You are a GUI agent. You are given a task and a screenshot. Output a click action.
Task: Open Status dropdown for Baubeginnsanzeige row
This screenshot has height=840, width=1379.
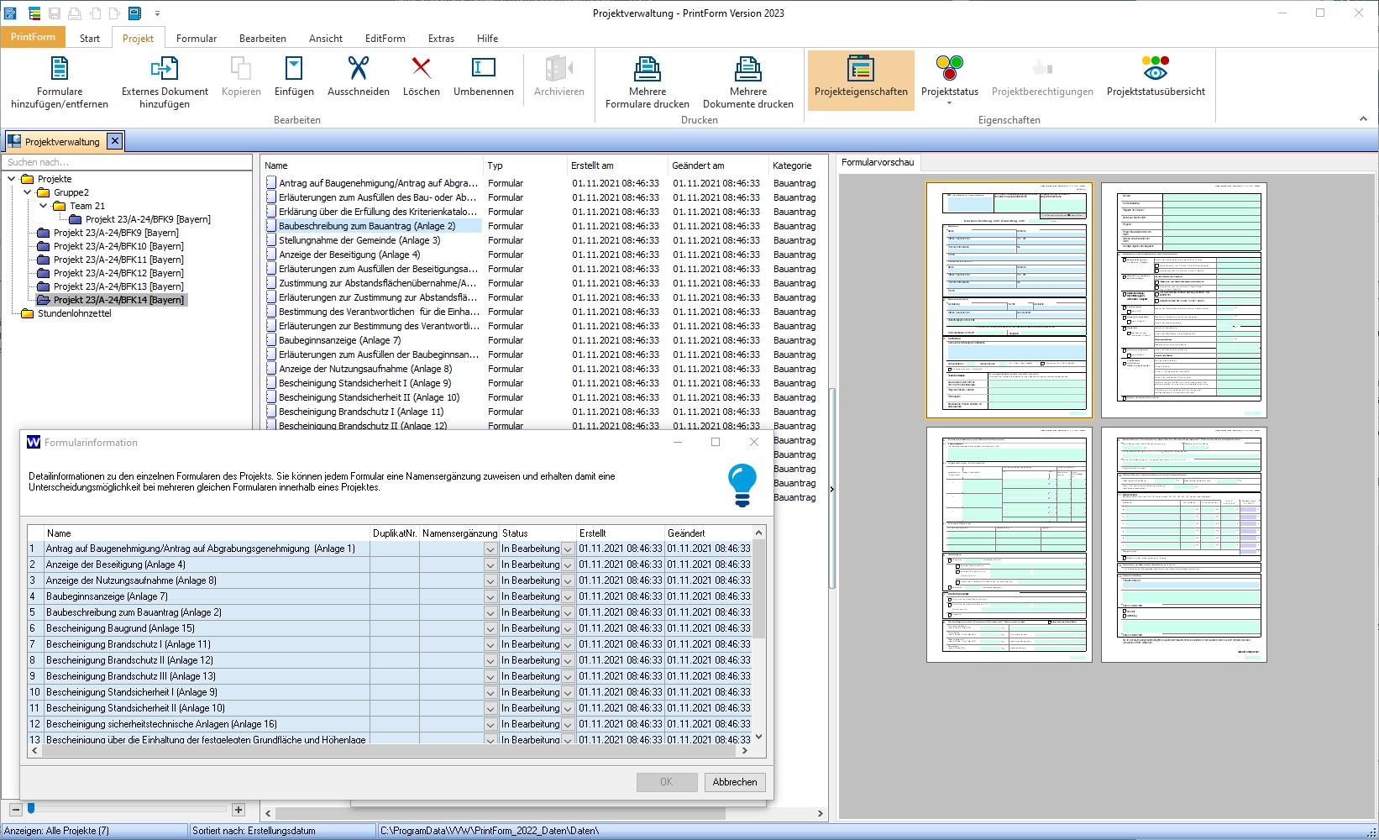coord(568,597)
